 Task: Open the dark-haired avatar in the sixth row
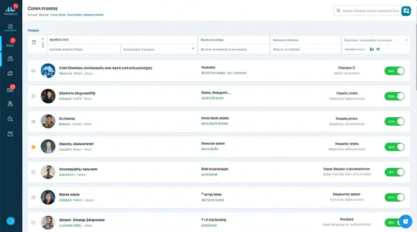tap(48, 197)
